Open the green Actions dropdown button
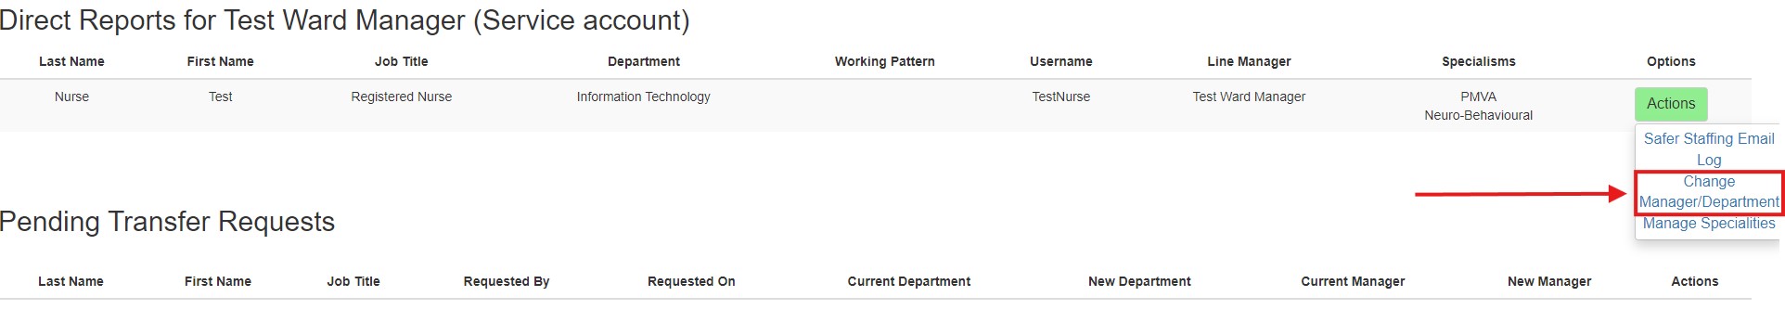 pos(1670,104)
